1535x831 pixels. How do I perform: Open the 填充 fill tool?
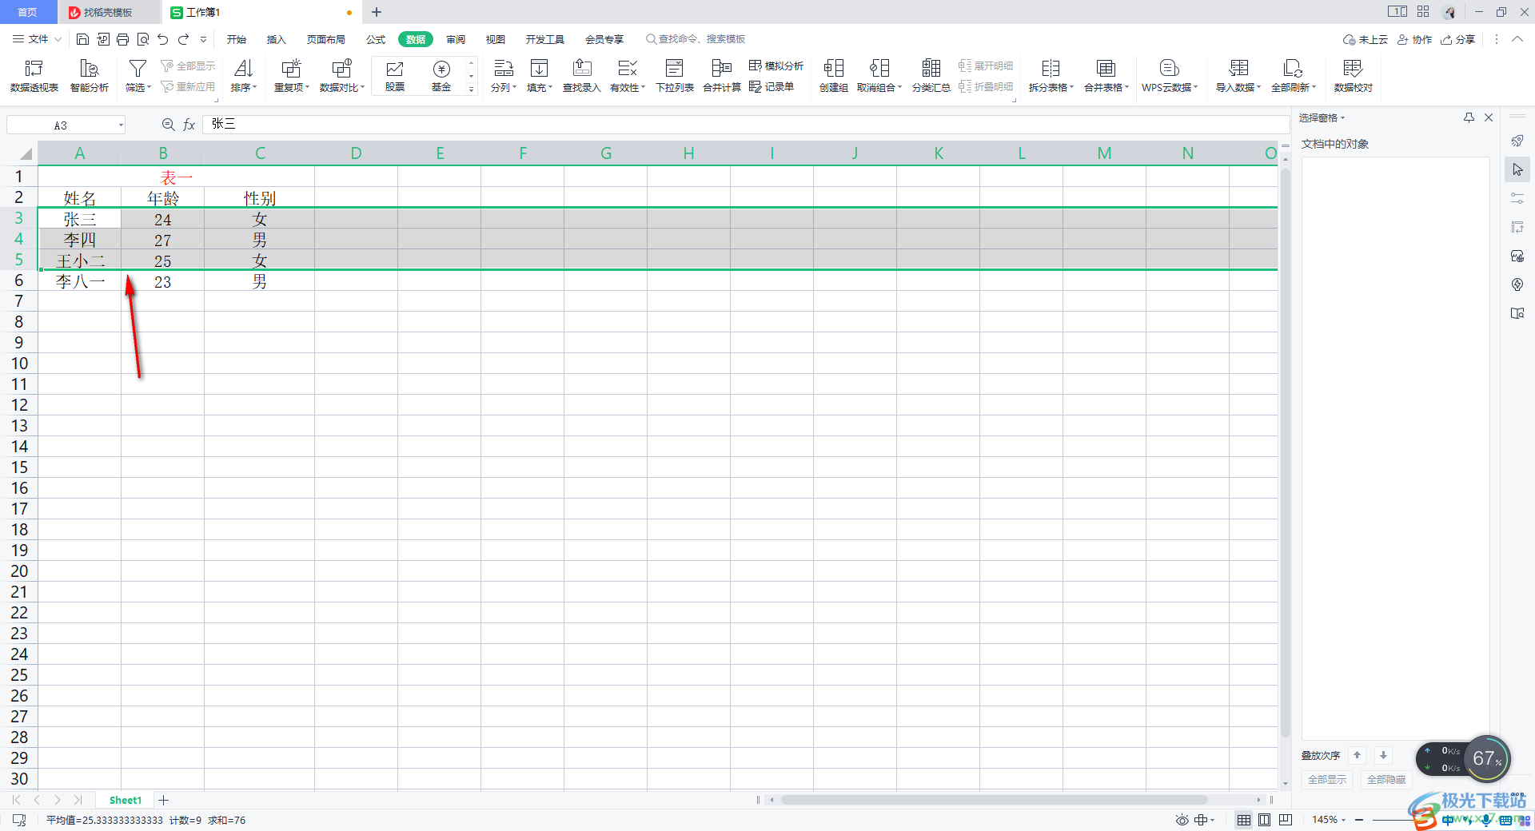tap(540, 76)
